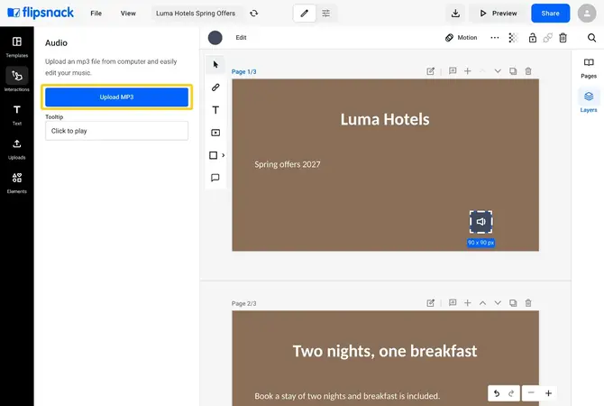Switch to customize settings mode
Image resolution: width=604 pixels, height=406 pixels.
coord(325,14)
